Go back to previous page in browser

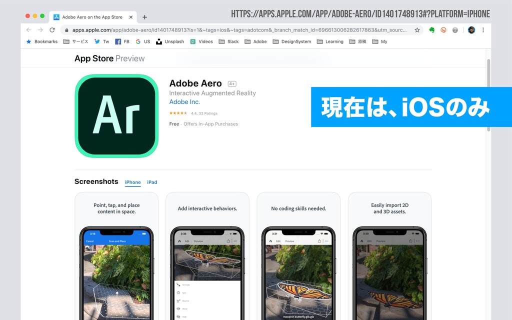(28, 30)
